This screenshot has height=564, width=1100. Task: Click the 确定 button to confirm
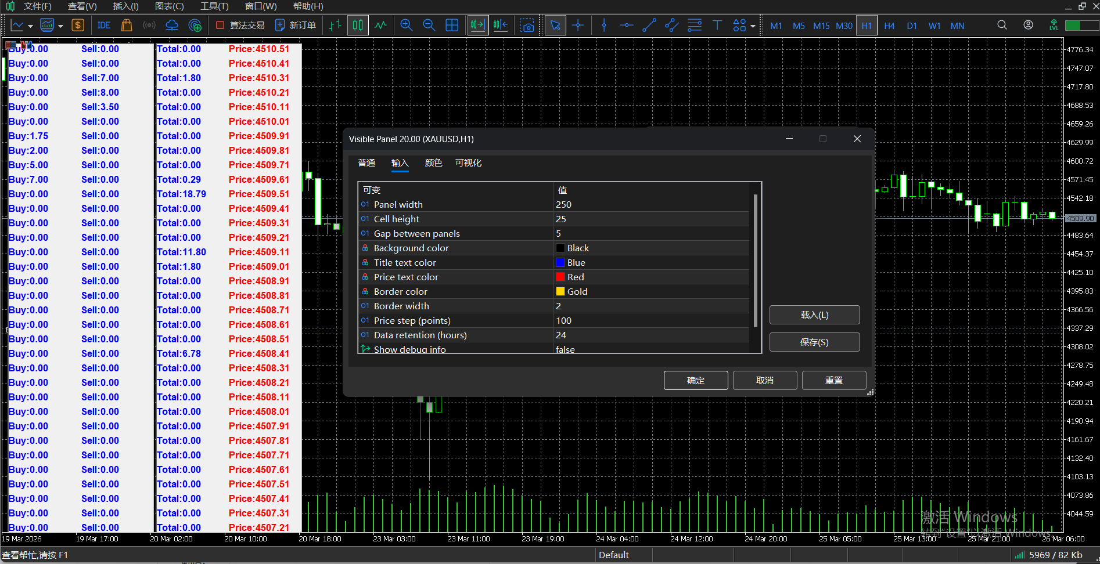(695, 381)
